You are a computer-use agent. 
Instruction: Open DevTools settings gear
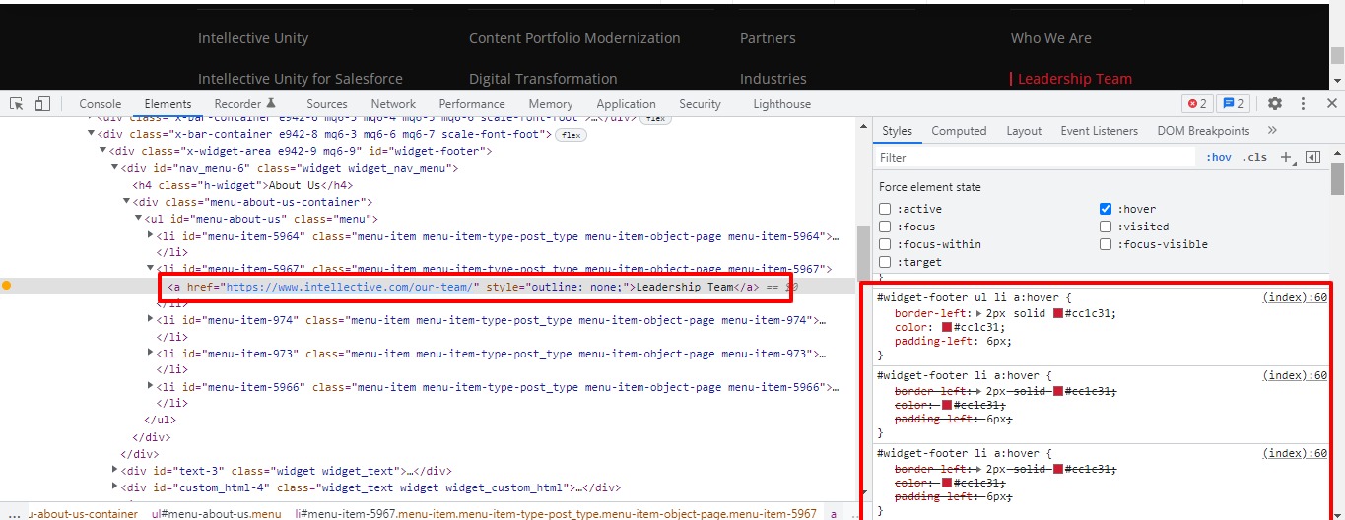1275,103
